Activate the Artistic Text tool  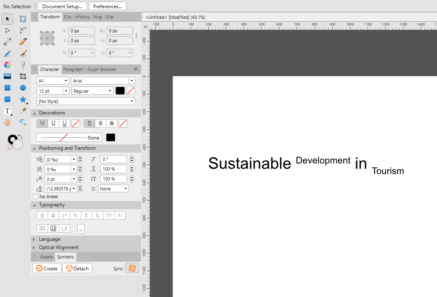pos(7,111)
